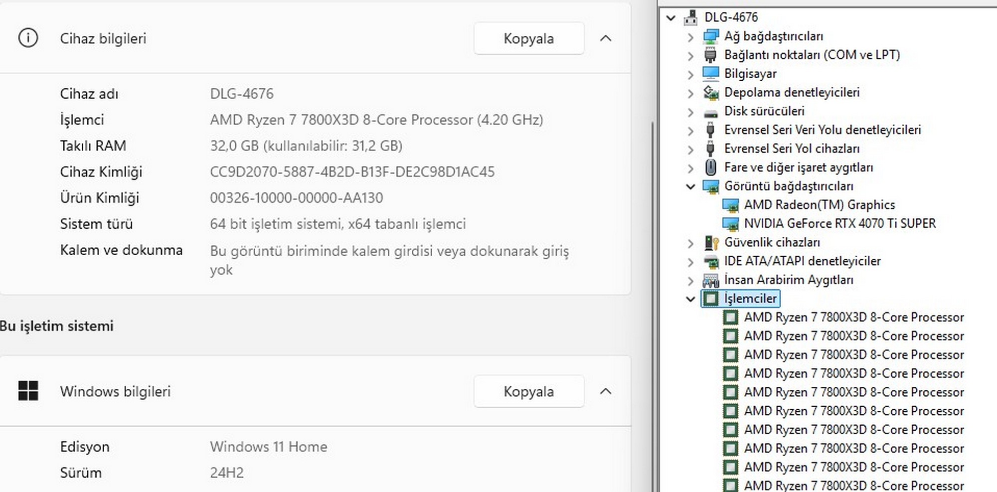997x492 pixels.
Task: Click the Cihaz bilgileri info icon
Action: tap(28, 38)
